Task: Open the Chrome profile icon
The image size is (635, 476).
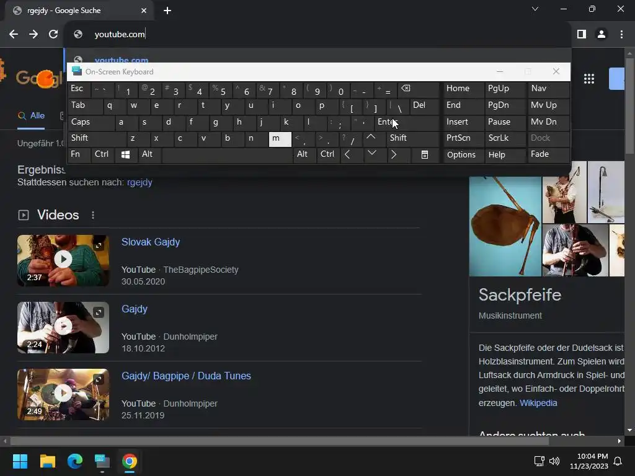Action: pos(602,35)
